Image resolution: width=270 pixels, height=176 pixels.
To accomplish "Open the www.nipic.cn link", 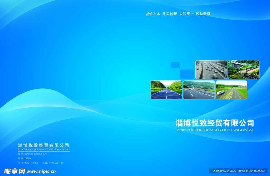I will (41, 172).
